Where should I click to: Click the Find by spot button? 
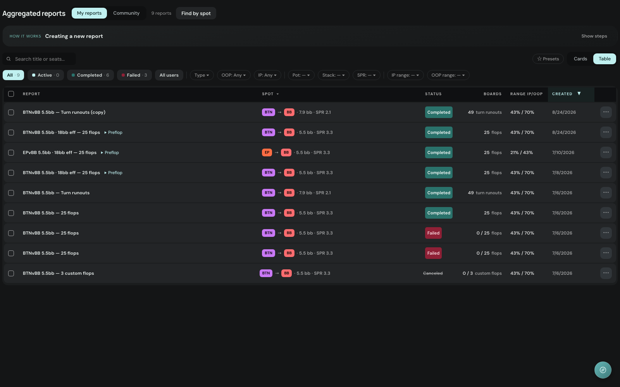point(196,13)
